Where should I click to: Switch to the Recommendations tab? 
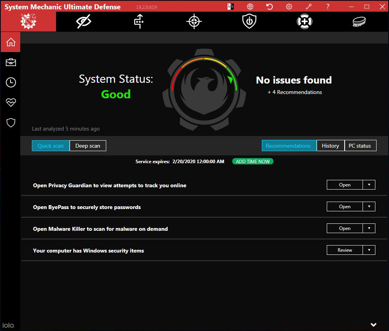click(x=289, y=146)
